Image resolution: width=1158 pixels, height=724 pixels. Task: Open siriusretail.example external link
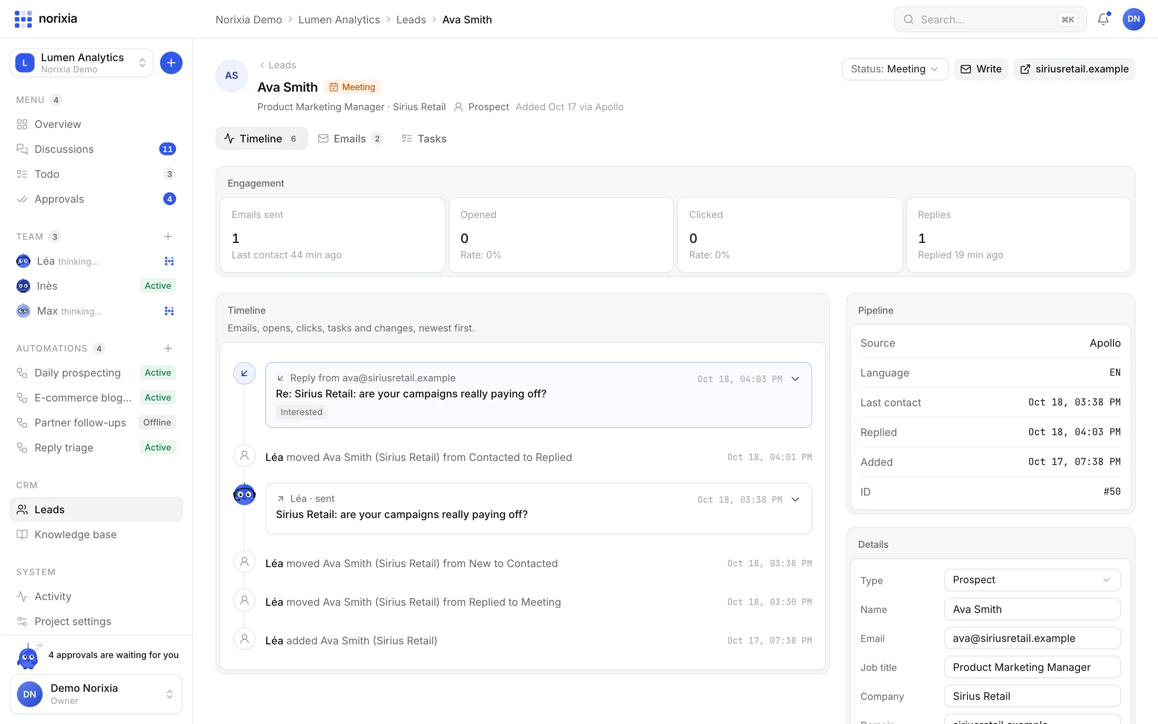pyautogui.click(x=1074, y=69)
